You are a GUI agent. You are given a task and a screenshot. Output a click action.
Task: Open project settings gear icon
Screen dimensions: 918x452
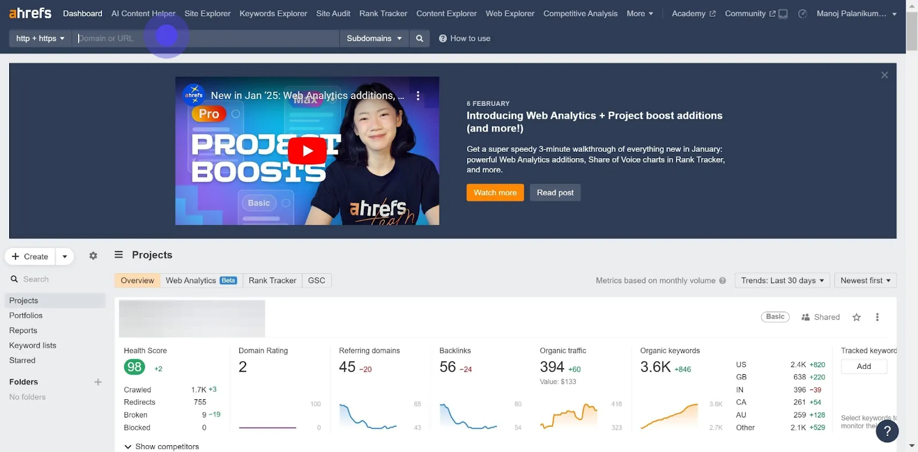tap(93, 256)
